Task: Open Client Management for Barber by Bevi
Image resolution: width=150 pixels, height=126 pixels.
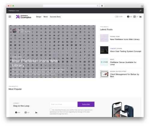Action: tap(124, 75)
